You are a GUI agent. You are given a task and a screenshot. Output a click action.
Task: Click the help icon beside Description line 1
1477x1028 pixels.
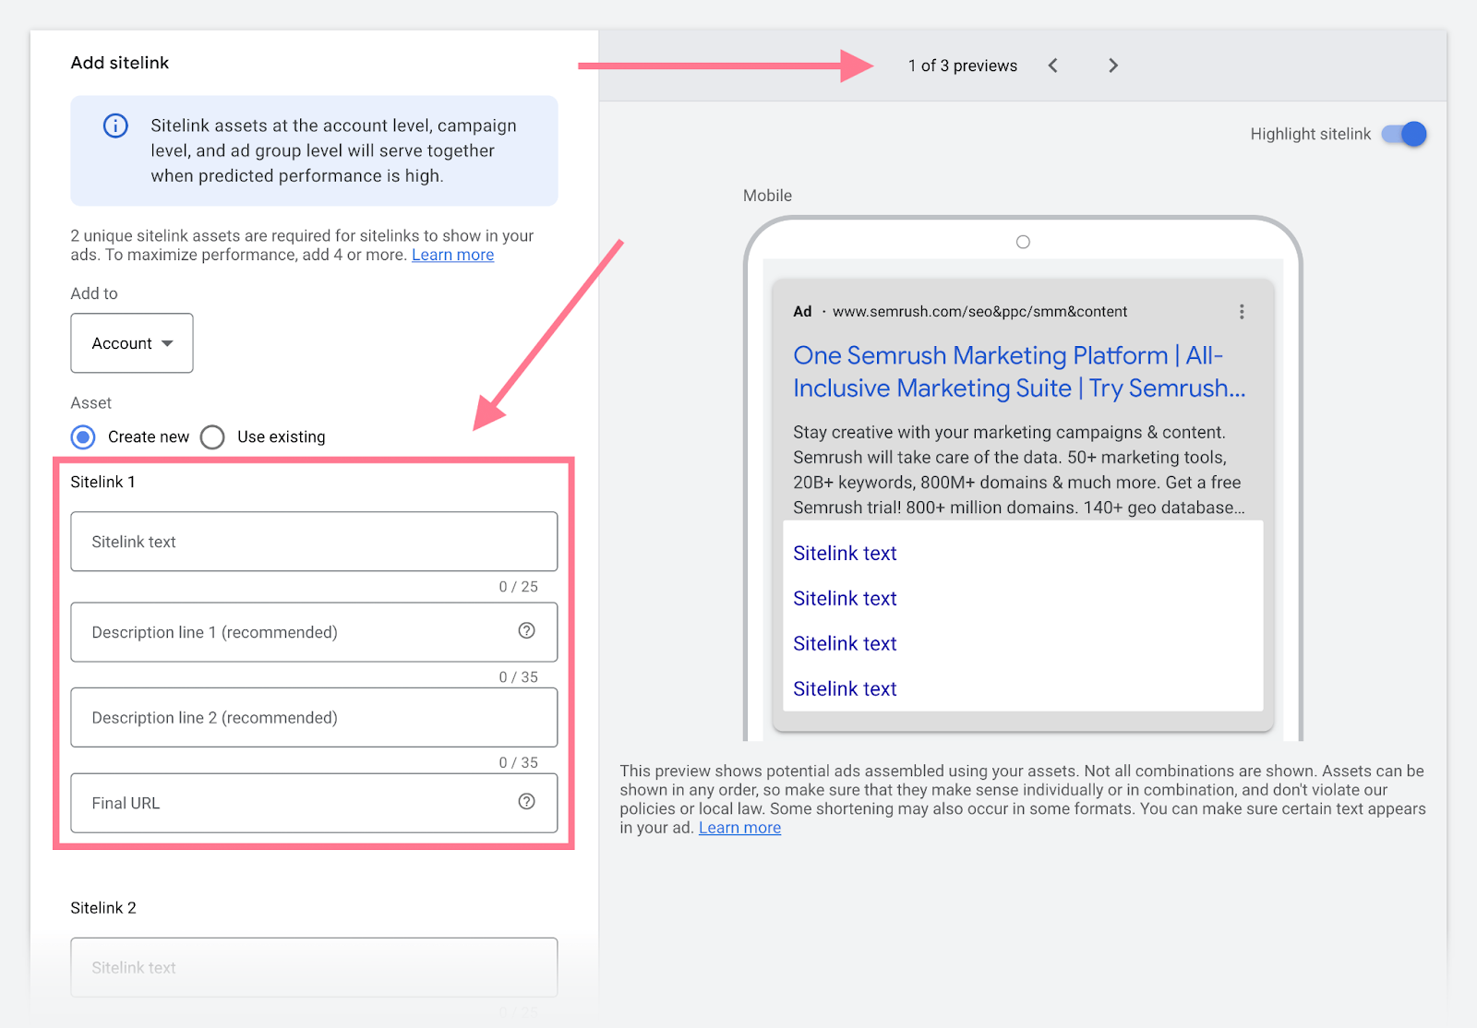tap(526, 631)
